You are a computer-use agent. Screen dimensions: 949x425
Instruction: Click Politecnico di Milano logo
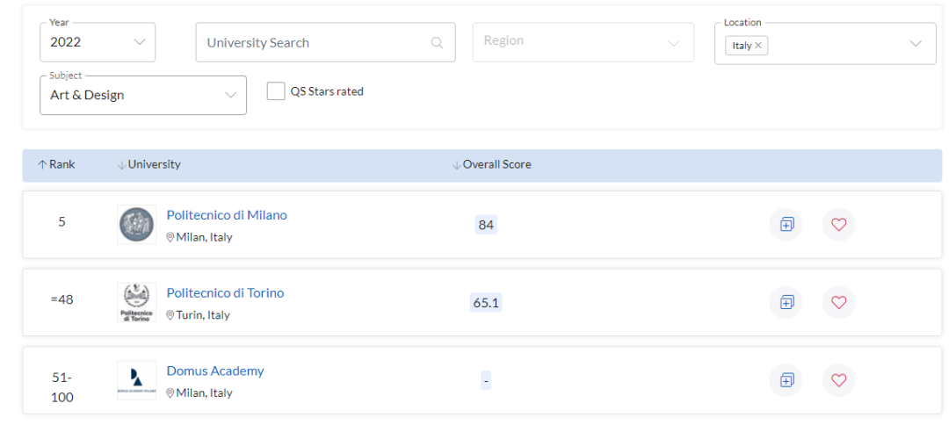click(136, 224)
